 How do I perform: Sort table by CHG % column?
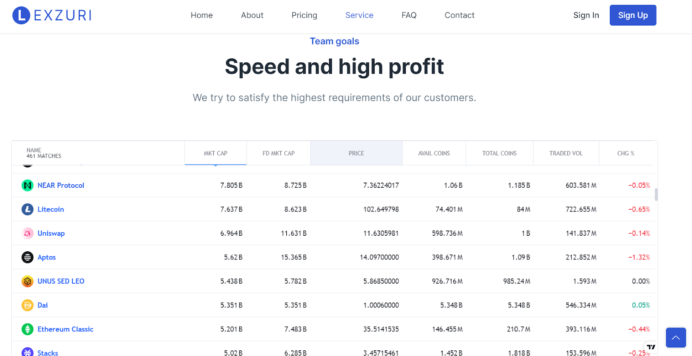[x=626, y=153]
